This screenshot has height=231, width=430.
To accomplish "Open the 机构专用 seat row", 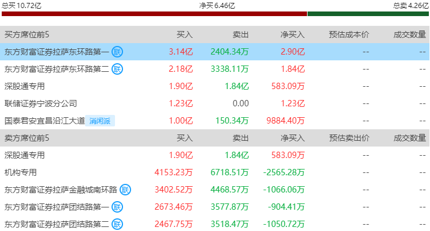I will click(21, 172).
